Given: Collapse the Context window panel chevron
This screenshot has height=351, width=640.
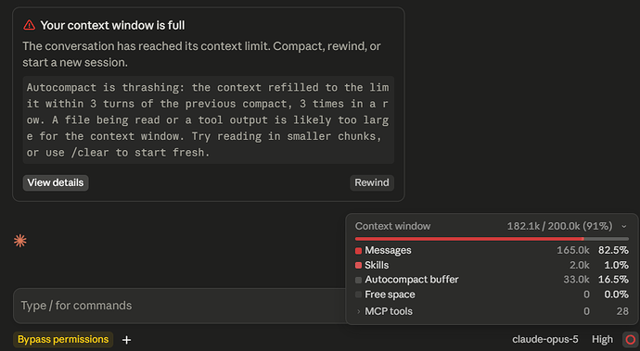Looking at the screenshot, I should [x=623, y=226].
